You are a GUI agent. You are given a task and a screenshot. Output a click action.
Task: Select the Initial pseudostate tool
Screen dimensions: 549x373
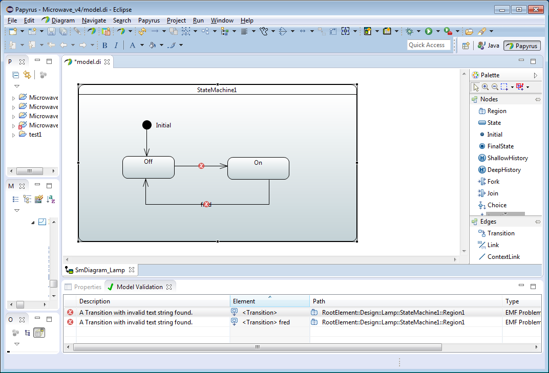[x=491, y=135]
